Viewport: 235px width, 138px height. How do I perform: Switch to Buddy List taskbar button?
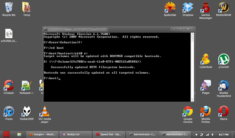click(76, 134)
